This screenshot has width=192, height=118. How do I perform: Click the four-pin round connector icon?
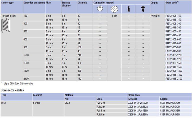click(x=100, y=9)
